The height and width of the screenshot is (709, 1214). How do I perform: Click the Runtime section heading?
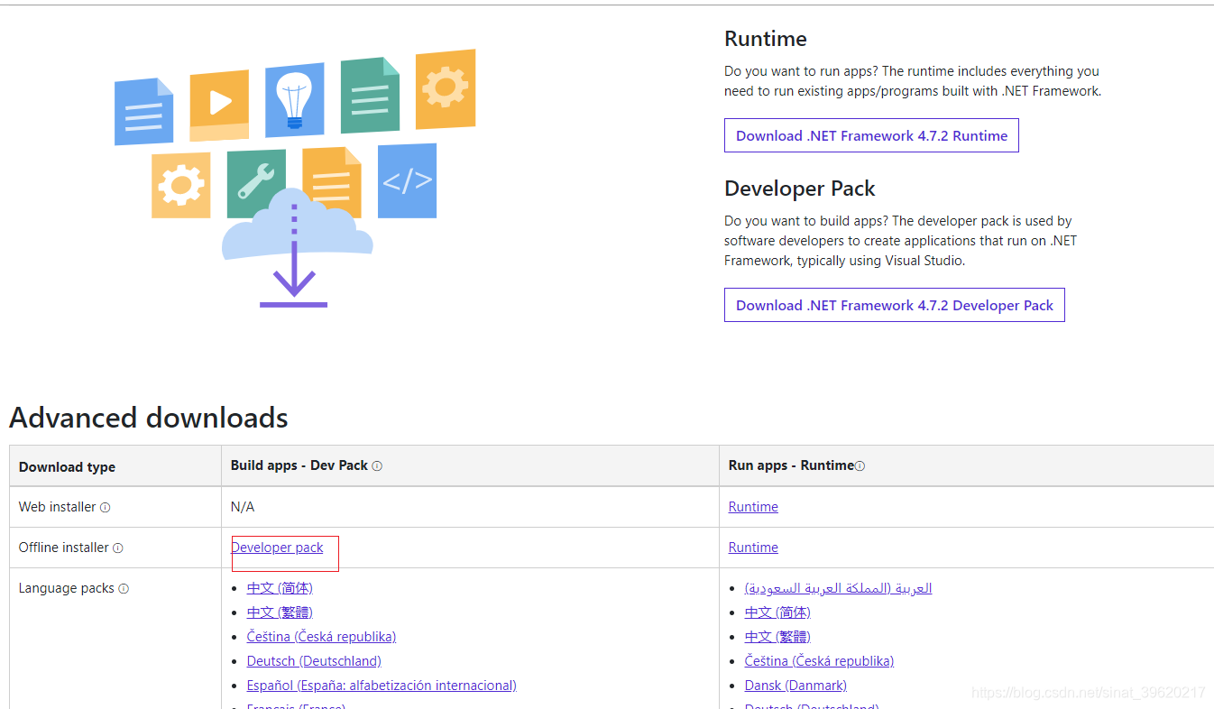point(766,39)
